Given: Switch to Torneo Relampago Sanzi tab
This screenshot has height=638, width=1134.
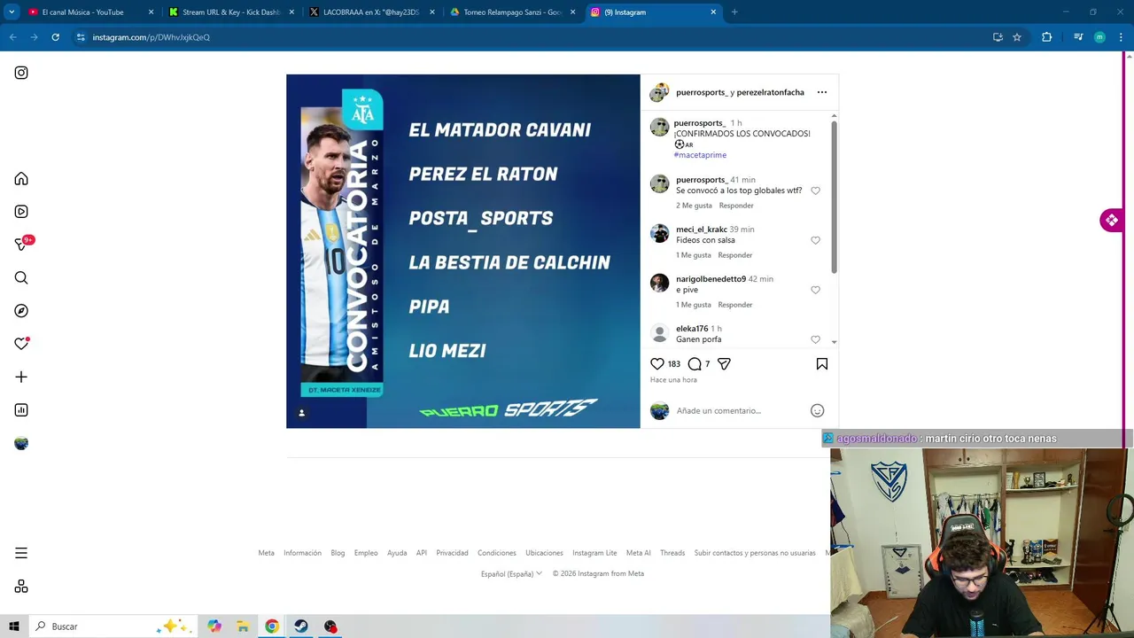Looking at the screenshot, I should coord(513,12).
